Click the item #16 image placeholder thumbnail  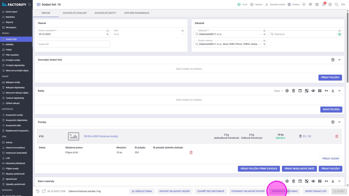click(x=74, y=136)
